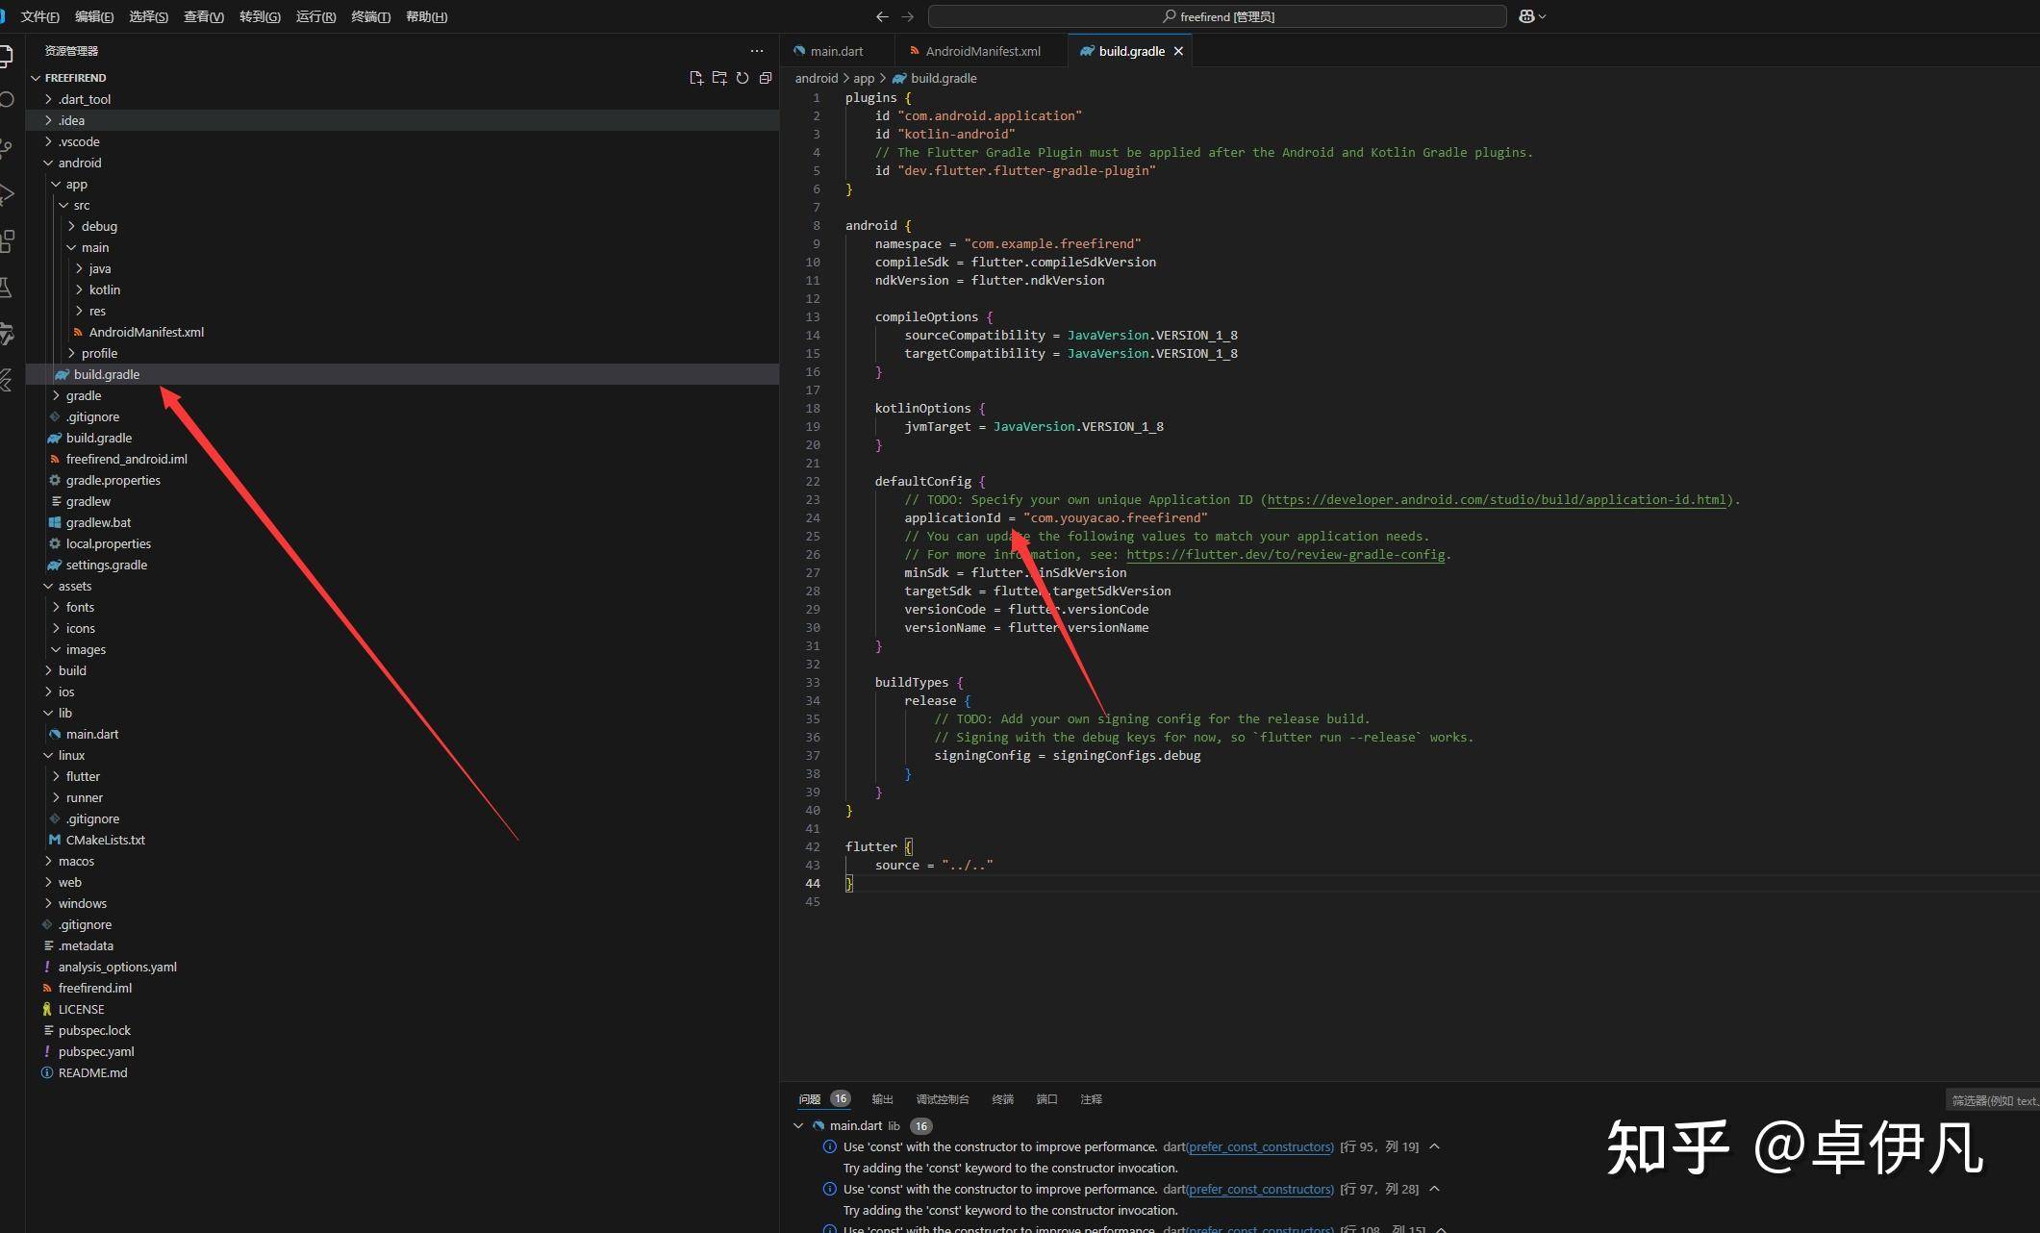
Task: Expand the ios folder
Action: pyautogui.click(x=48, y=692)
